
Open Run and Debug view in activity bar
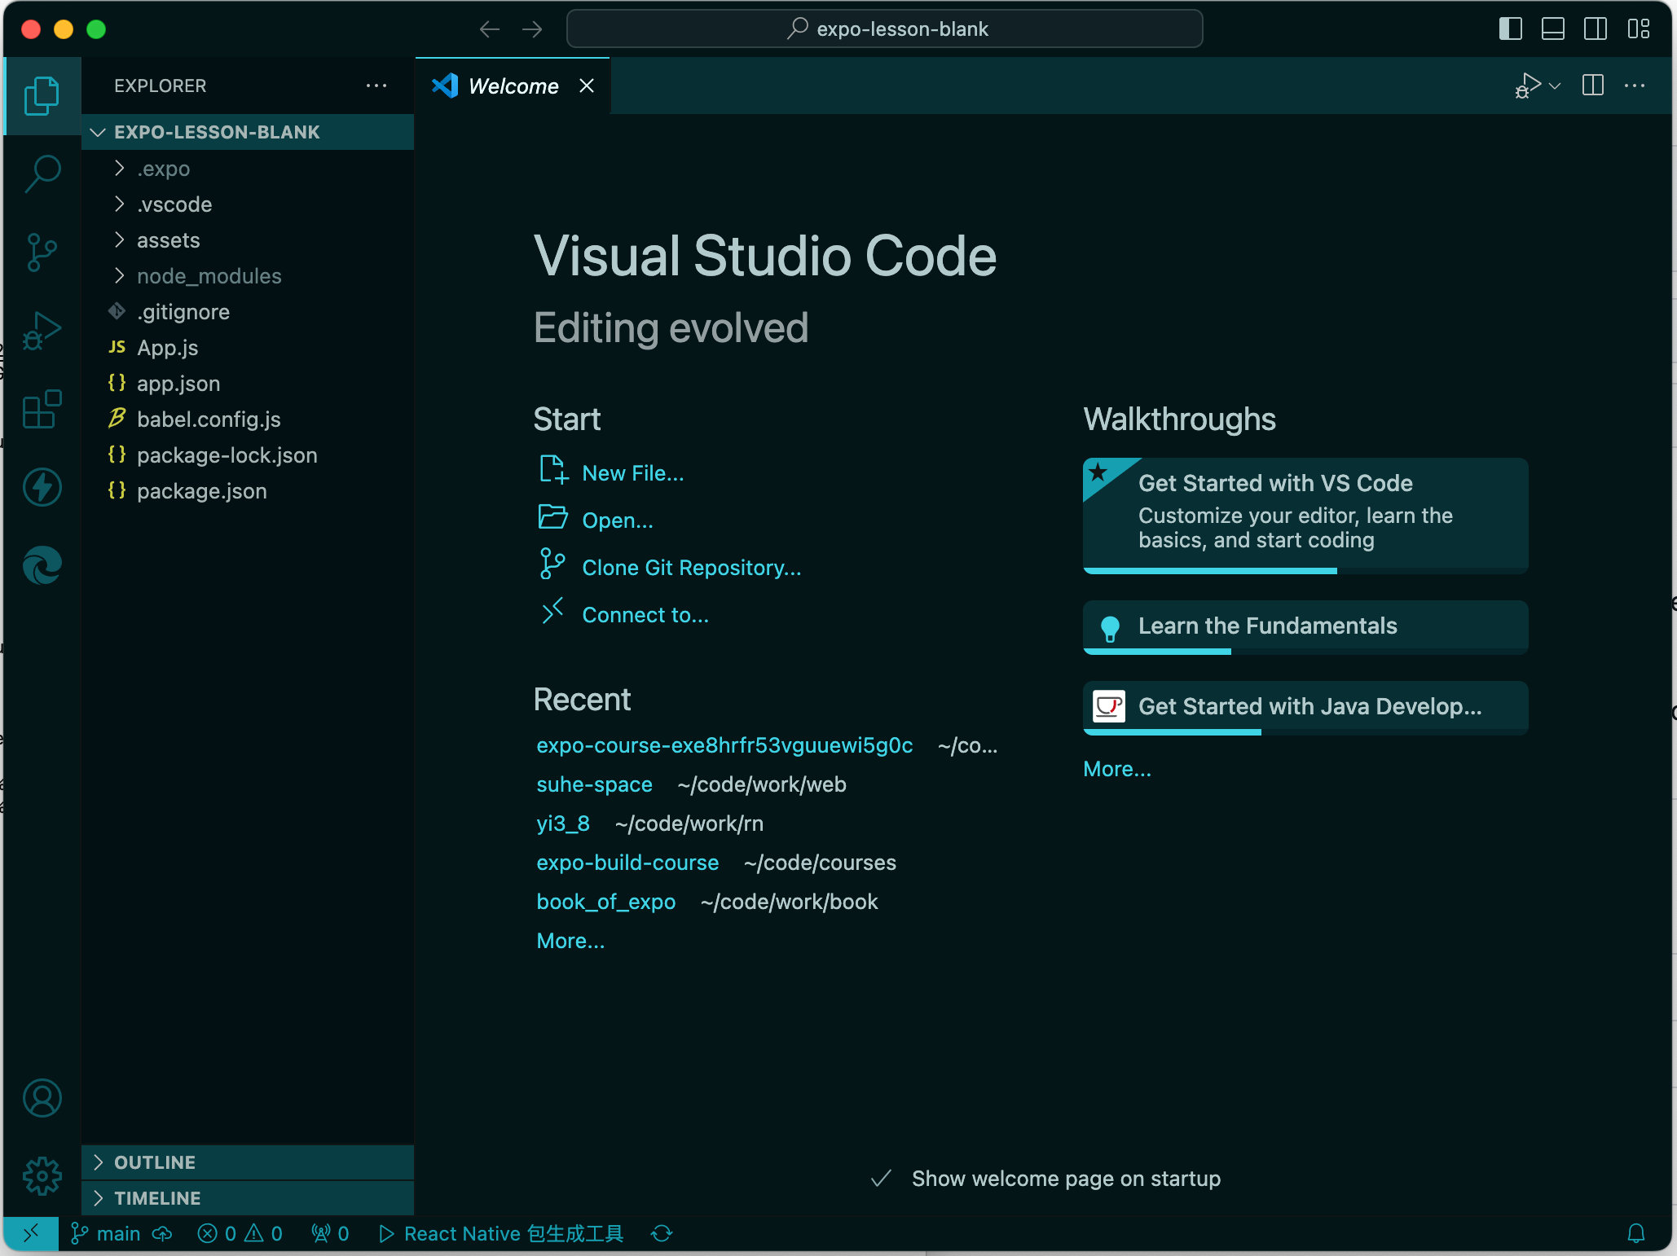point(42,330)
